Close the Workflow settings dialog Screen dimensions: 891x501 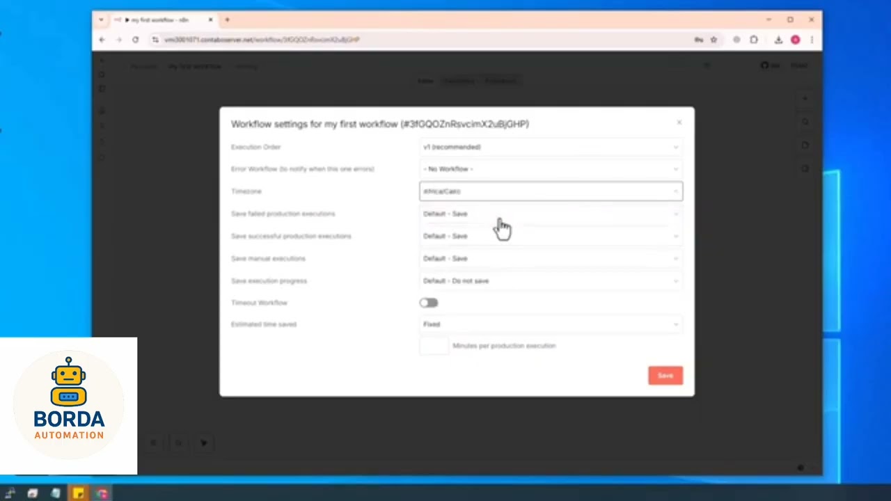click(679, 123)
